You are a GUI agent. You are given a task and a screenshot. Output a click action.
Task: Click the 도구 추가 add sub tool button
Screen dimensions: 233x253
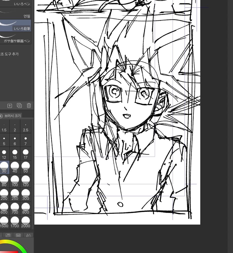coord(9,54)
